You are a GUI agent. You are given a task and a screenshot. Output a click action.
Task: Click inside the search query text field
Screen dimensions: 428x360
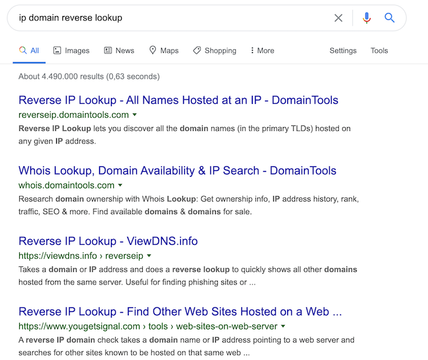168,18
